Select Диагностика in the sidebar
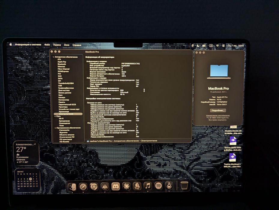The width and height of the screenshot is (279, 210). 64,90
